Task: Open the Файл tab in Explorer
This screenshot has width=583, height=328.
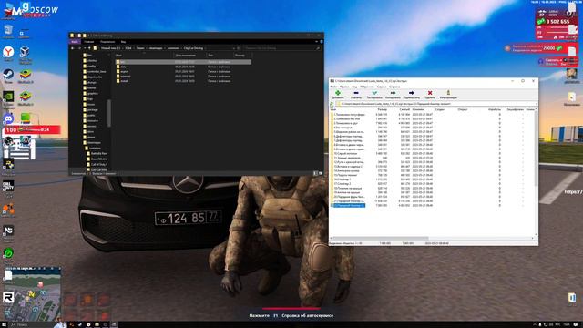Action: pos(75,42)
